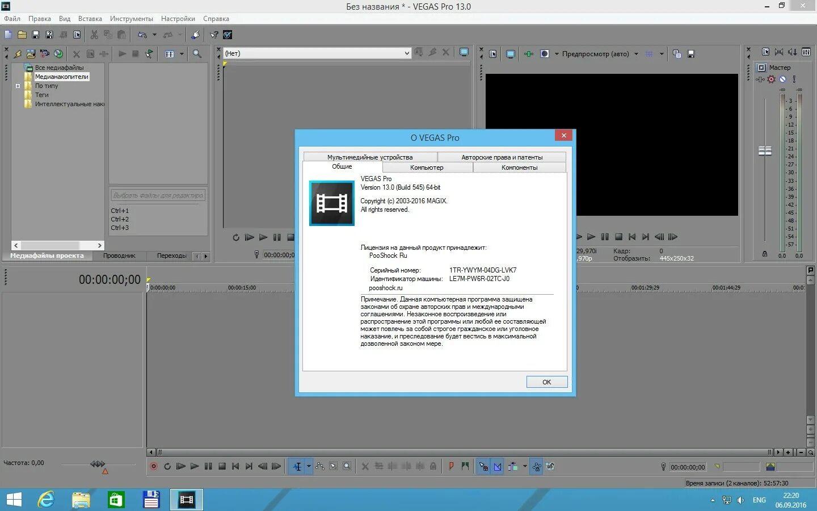
Task: Switch to the 'Проводник' tab
Action: point(119,256)
